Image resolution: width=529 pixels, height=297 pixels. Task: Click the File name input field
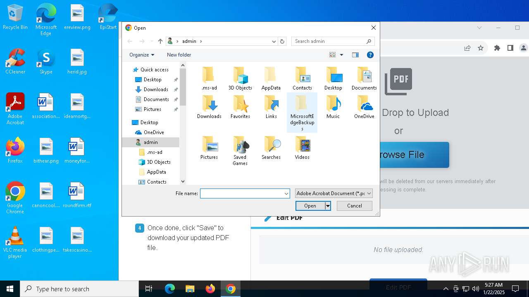click(x=242, y=193)
